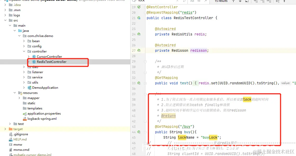This screenshot has height=156, width=296.
Task: Jump to next search occurrence arrow
Action: 240,1
